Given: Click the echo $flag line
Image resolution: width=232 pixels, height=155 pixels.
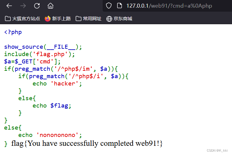Looking at the screenshot, I should (52, 106).
